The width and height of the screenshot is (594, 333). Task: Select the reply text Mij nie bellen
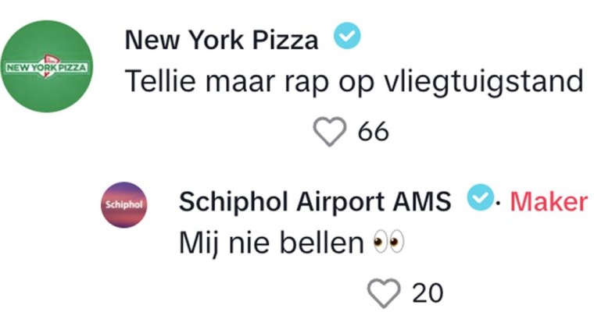click(x=271, y=244)
